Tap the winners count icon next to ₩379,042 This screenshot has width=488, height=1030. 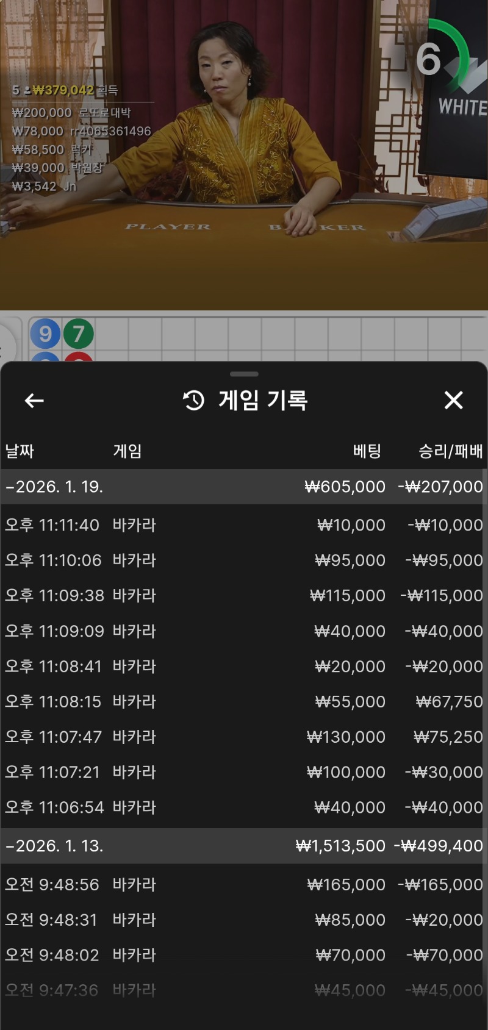(x=27, y=91)
